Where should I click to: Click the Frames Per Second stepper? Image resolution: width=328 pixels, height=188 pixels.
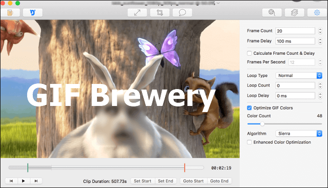click(320, 62)
